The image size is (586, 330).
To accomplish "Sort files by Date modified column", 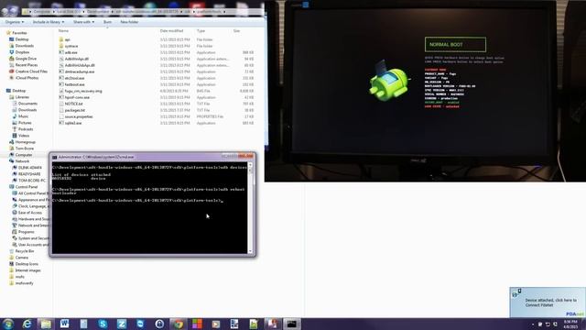I will [171, 30].
